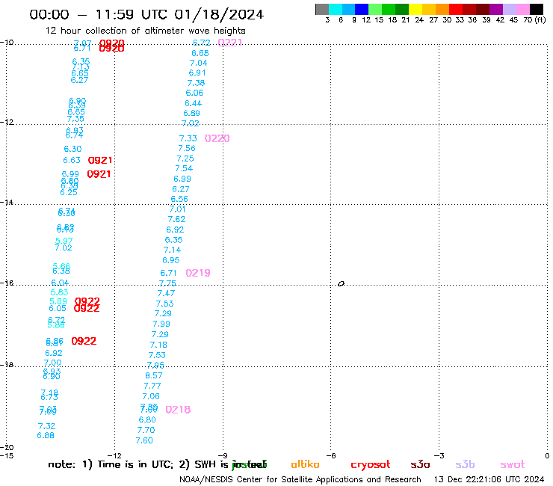Pick the purple 42 ft legend swatch
Viewport: 553px width, 486px height.
(x=496, y=9)
